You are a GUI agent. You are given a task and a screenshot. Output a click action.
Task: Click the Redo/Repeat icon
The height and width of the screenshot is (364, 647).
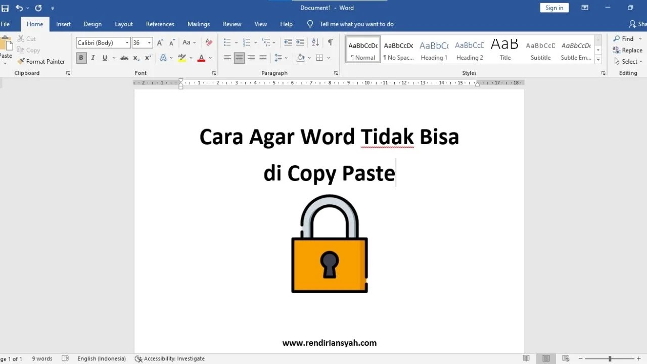pos(38,8)
